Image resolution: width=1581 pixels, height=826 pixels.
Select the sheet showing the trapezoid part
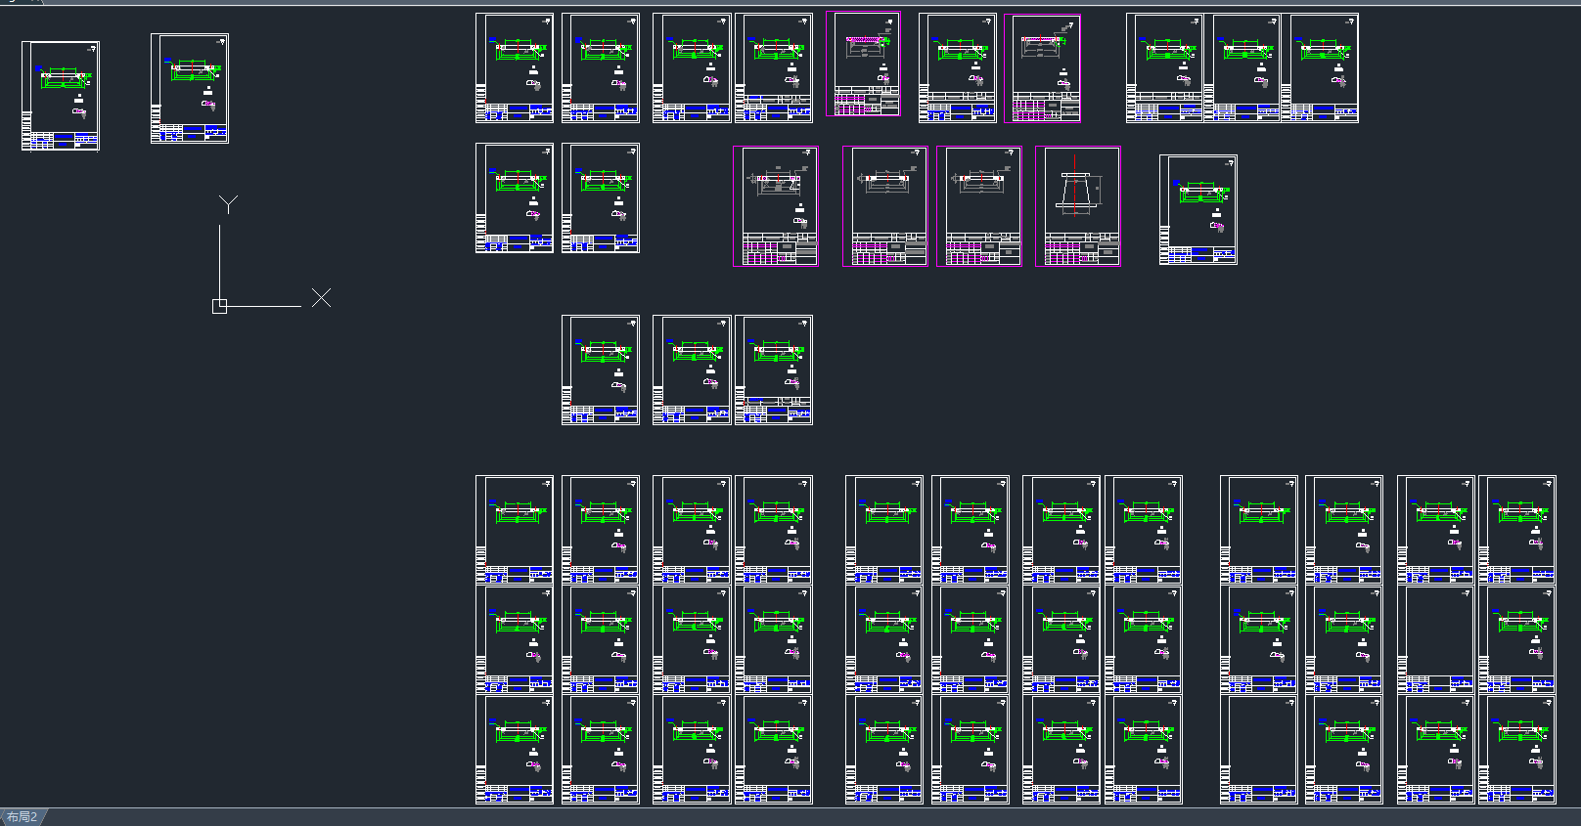pos(1078,206)
